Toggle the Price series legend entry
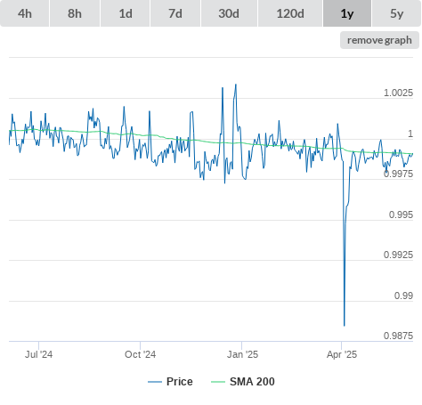Image resolution: width=422 pixels, height=405 pixels. 170,382
